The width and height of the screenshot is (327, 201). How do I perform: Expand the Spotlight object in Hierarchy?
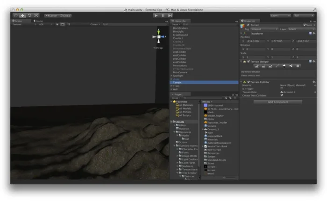pos(171,76)
